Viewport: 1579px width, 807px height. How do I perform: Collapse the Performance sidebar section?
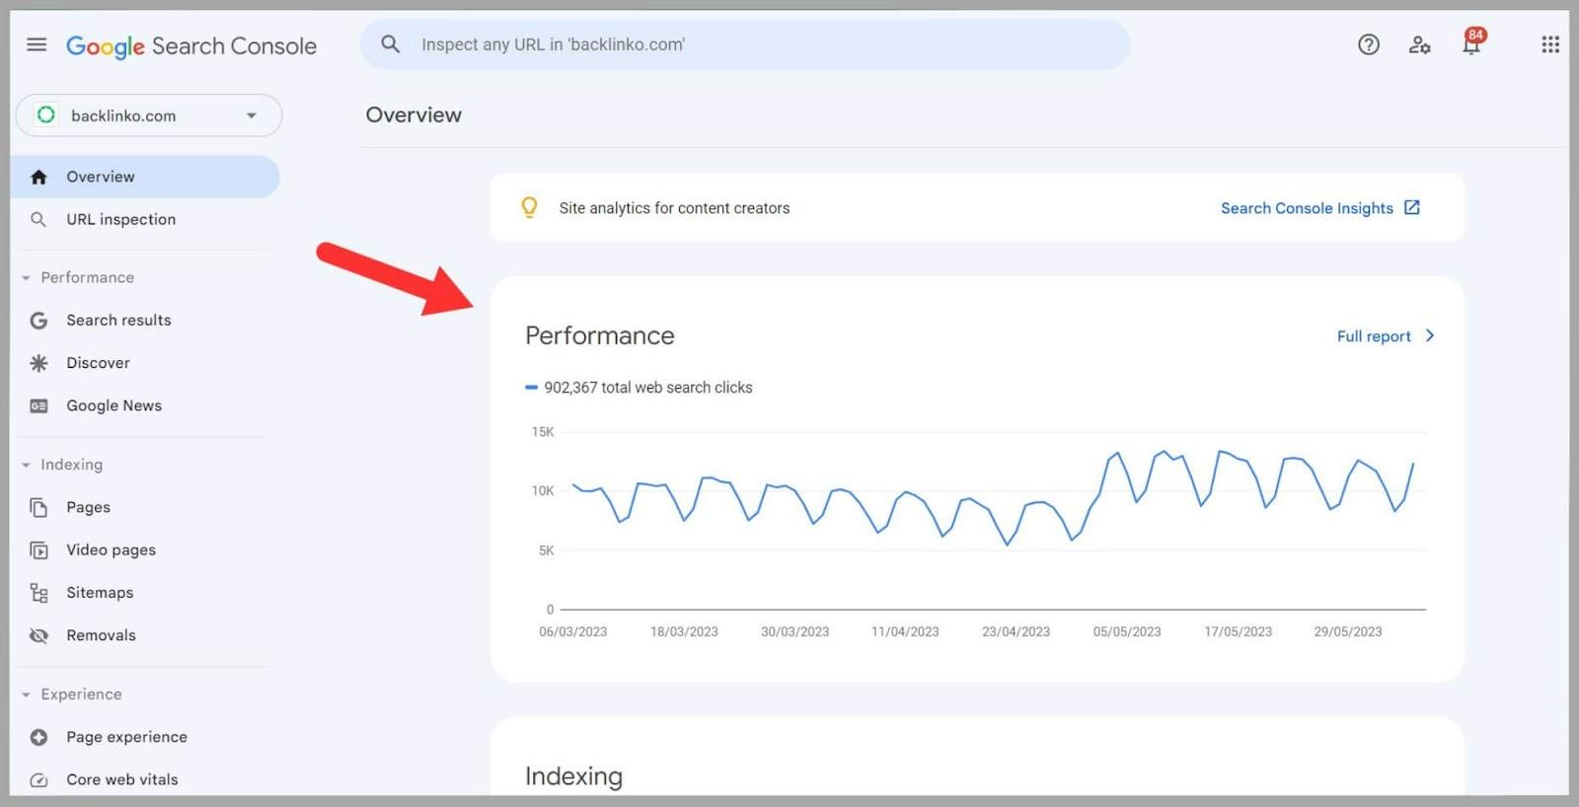point(27,278)
